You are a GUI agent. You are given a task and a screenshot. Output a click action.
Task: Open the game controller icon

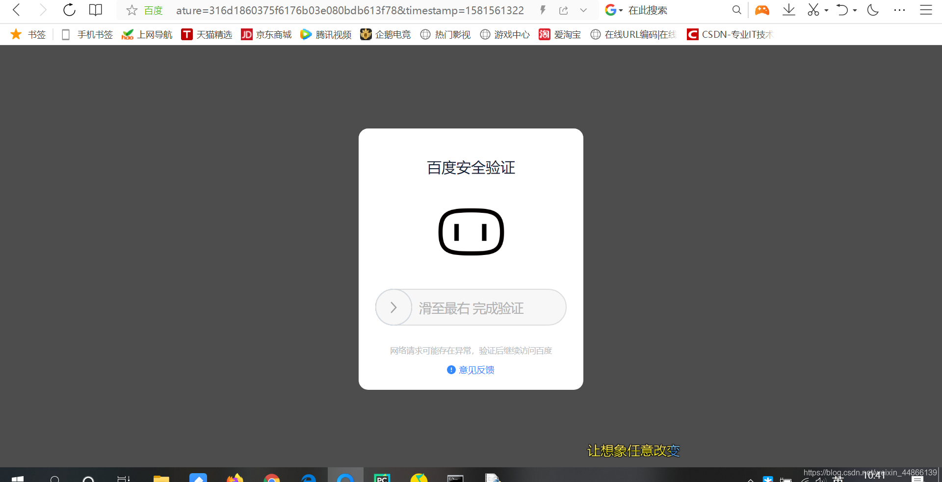pos(762,10)
